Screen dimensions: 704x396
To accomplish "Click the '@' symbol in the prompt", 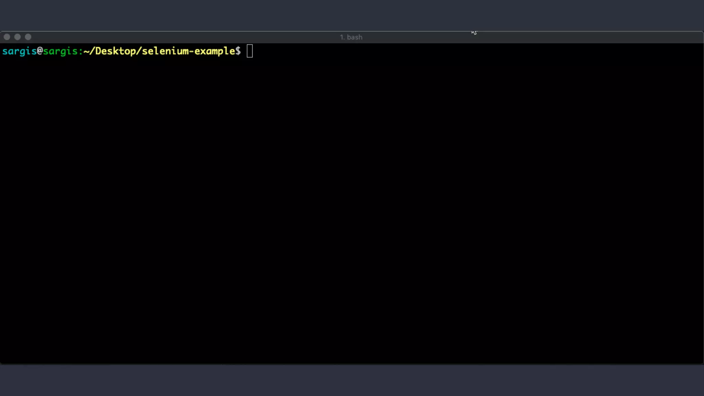I will click(40, 51).
